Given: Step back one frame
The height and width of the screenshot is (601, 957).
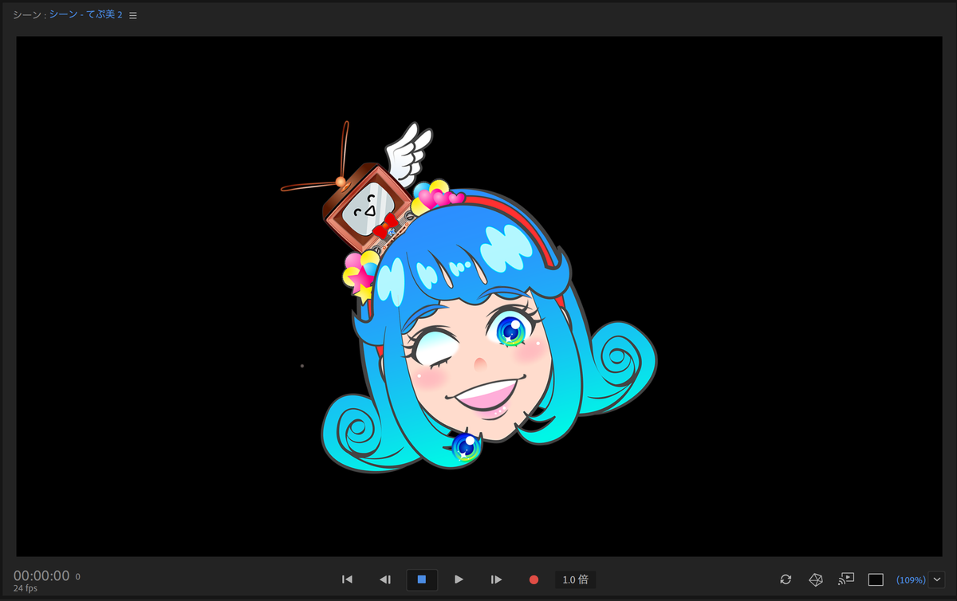Looking at the screenshot, I should click(384, 579).
